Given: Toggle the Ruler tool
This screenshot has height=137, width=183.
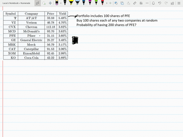Looking at the screenshot, I should click(x=135, y=3).
